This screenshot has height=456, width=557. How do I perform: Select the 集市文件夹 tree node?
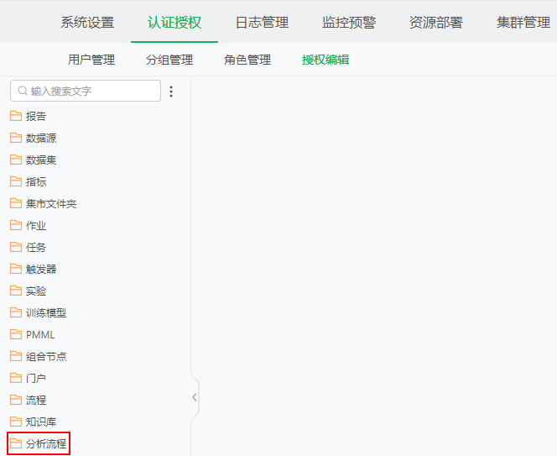pos(51,203)
